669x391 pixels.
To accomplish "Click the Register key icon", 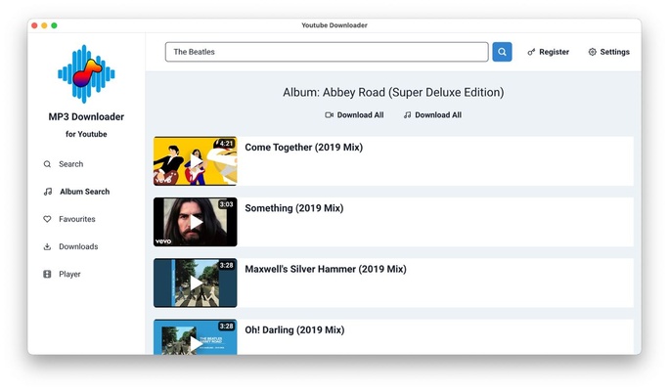I will (x=531, y=52).
